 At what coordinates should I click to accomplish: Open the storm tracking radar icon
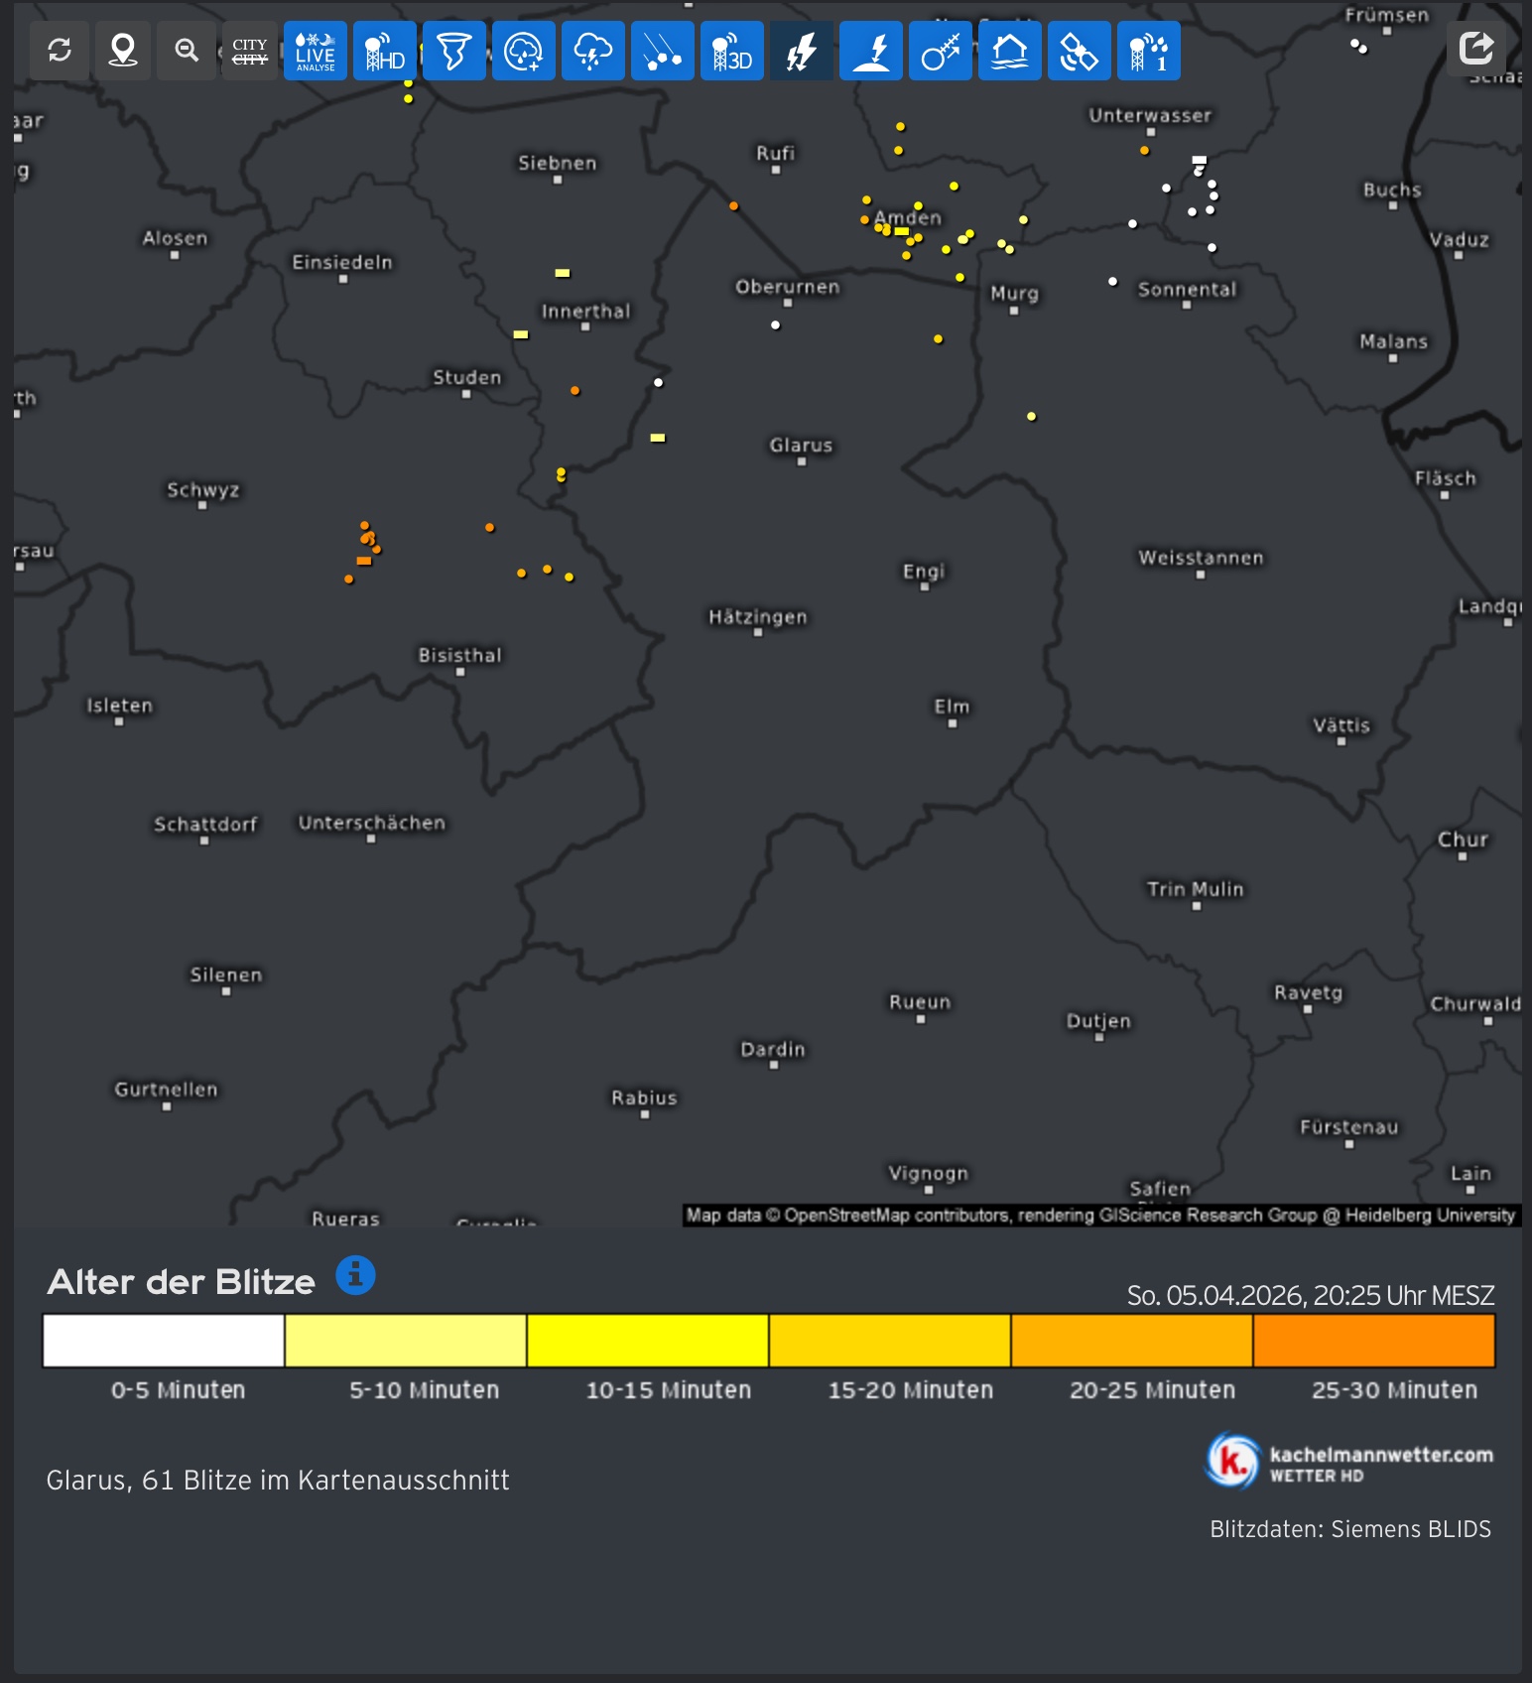pyautogui.click(x=524, y=51)
